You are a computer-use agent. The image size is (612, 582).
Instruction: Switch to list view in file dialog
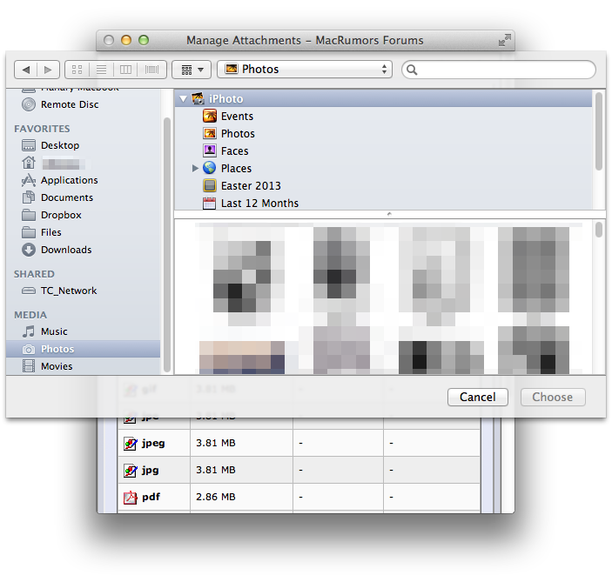tap(102, 70)
